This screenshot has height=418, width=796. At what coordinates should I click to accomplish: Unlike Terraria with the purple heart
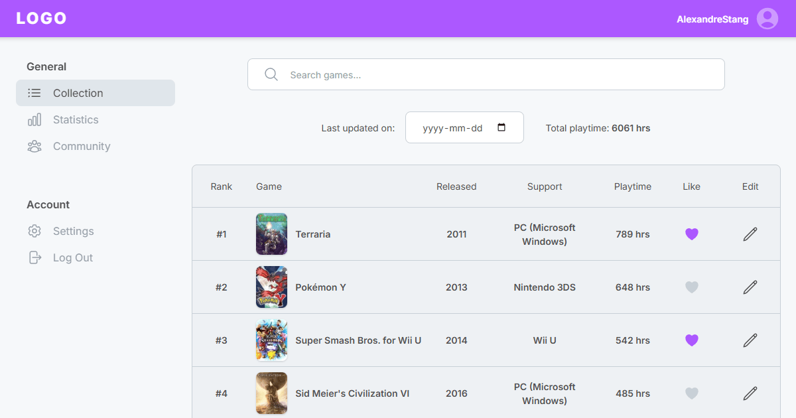[x=692, y=234]
